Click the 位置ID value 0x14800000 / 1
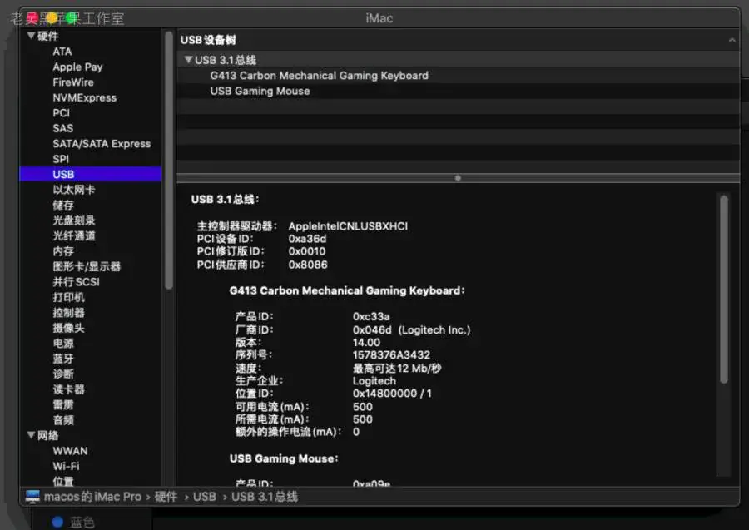The image size is (749, 530). (392, 394)
